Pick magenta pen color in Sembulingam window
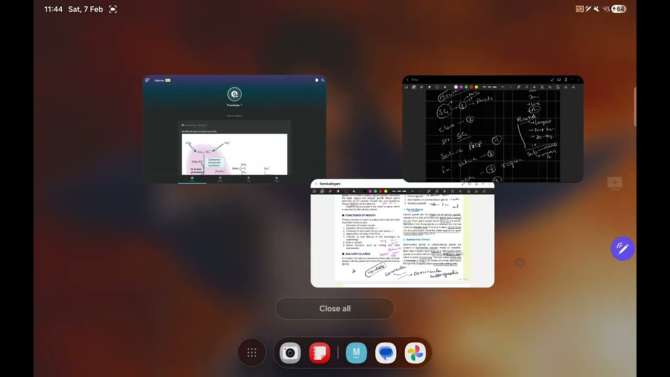Image resolution: width=670 pixels, height=377 pixels. coord(370,191)
